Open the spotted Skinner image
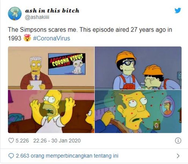Screen dimensions: 188x164 click(138, 111)
